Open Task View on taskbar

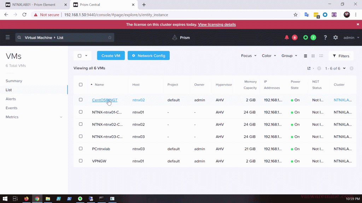[x=15, y=199]
